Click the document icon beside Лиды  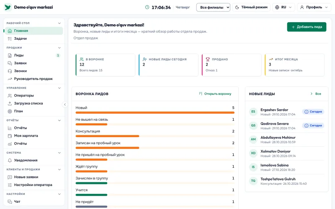pos(10,56)
